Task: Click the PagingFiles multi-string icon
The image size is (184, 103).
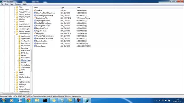Action: (x=35, y=33)
